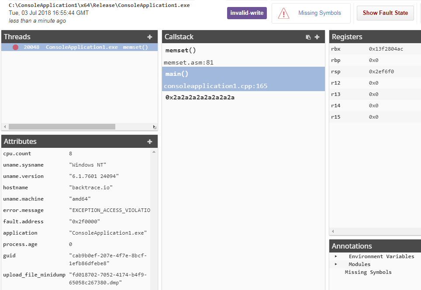Select the main() callstack frame
This screenshot has height=290, width=421.
[x=177, y=74]
